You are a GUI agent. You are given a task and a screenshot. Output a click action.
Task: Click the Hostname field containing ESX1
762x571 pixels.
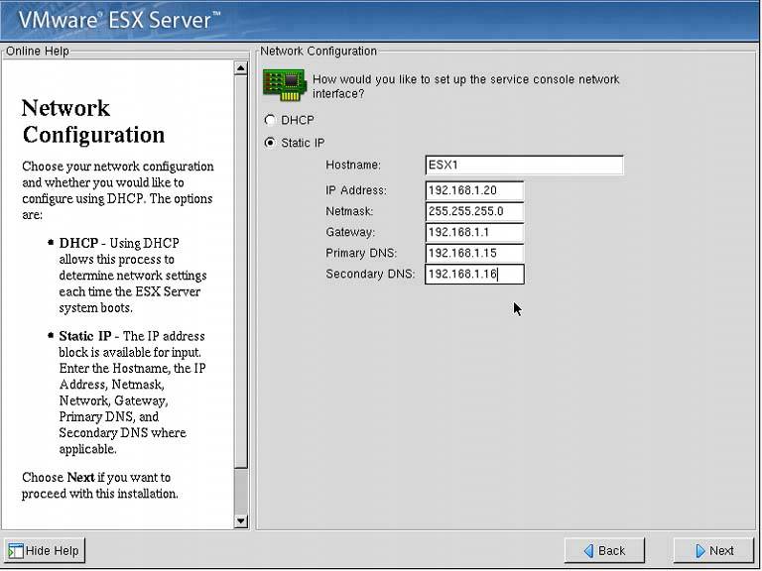(x=524, y=166)
